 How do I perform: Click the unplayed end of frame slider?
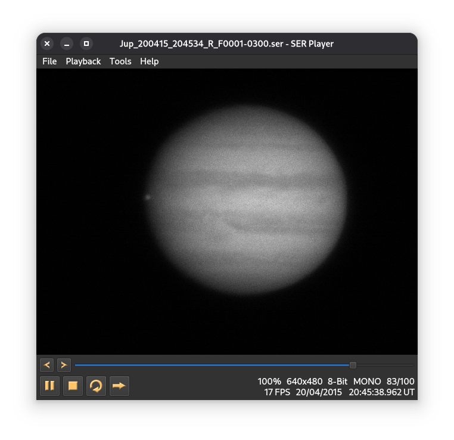[385, 365]
